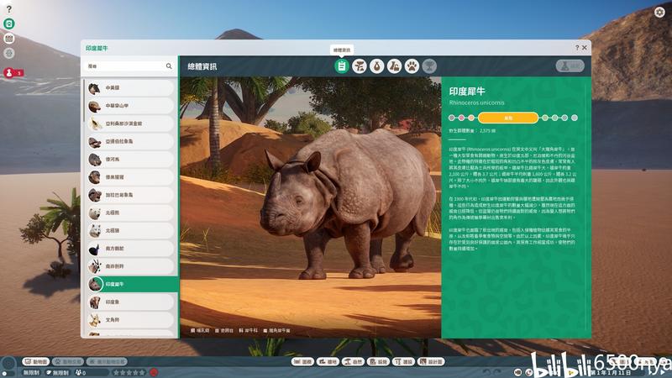
Task: Select 加拉巴哥象龜 tortoise entry
Action: (130, 195)
